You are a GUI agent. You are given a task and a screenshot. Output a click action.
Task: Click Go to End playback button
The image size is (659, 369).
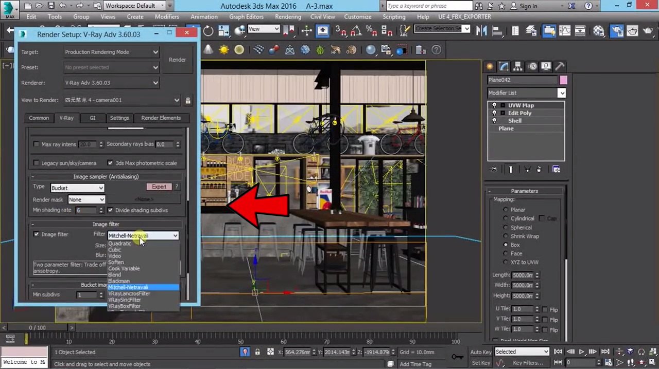pos(605,352)
